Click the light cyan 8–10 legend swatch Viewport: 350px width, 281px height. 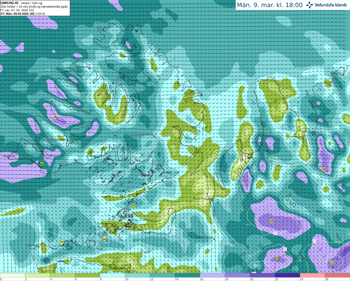coord(113,276)
